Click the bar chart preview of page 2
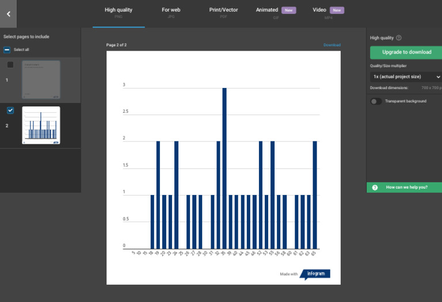This screenshot has height=302, width=442. pyautogui.click(x=223, y=167)
